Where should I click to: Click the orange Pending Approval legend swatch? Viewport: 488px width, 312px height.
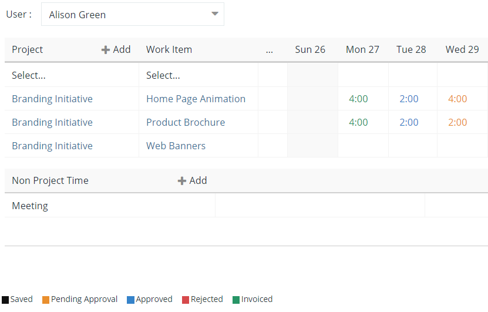click(46, 300)
